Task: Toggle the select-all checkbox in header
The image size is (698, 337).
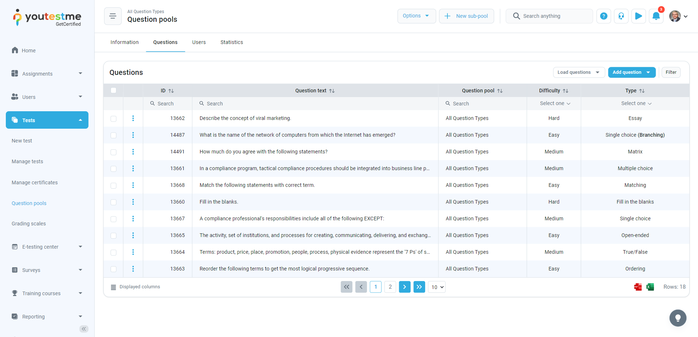Action: pyautogui.click(x=113, y=91)
